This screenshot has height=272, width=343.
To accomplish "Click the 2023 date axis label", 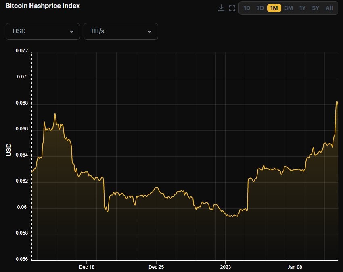I will point(225,267).
